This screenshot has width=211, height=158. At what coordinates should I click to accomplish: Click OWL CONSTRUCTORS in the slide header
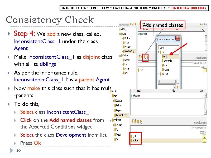[x=131, y=8]
